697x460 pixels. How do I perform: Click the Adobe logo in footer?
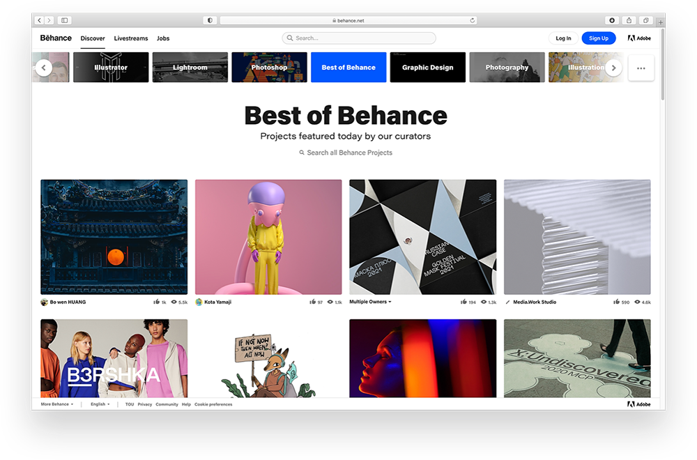click(638, 404)
